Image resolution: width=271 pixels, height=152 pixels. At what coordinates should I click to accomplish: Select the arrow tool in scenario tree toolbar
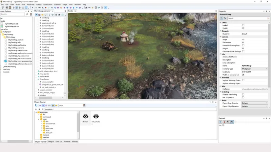click(36, 15)
